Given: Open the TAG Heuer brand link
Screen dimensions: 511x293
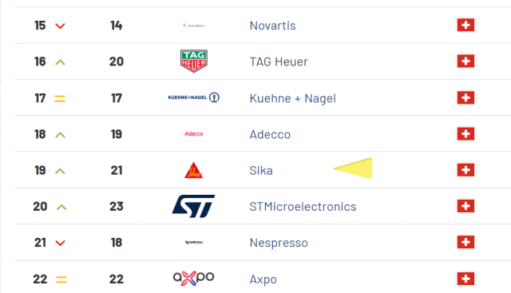Looking at the screenshot, I should (x=279, y=61).
